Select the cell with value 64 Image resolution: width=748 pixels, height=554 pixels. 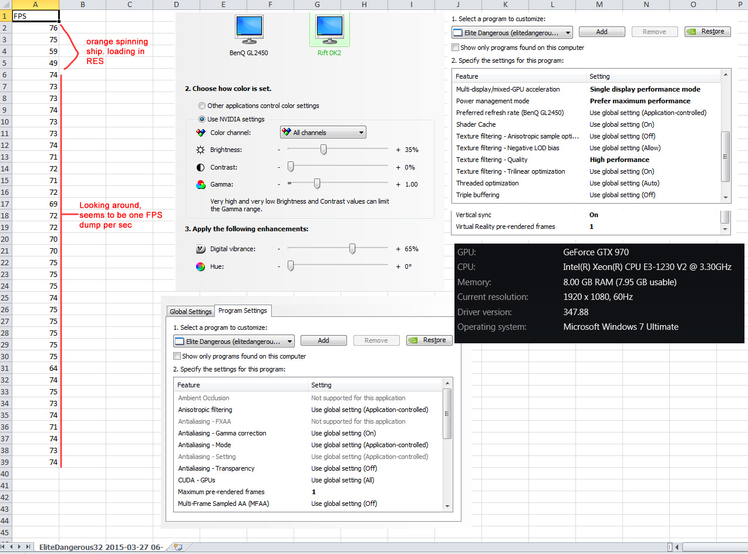[35, 369]
